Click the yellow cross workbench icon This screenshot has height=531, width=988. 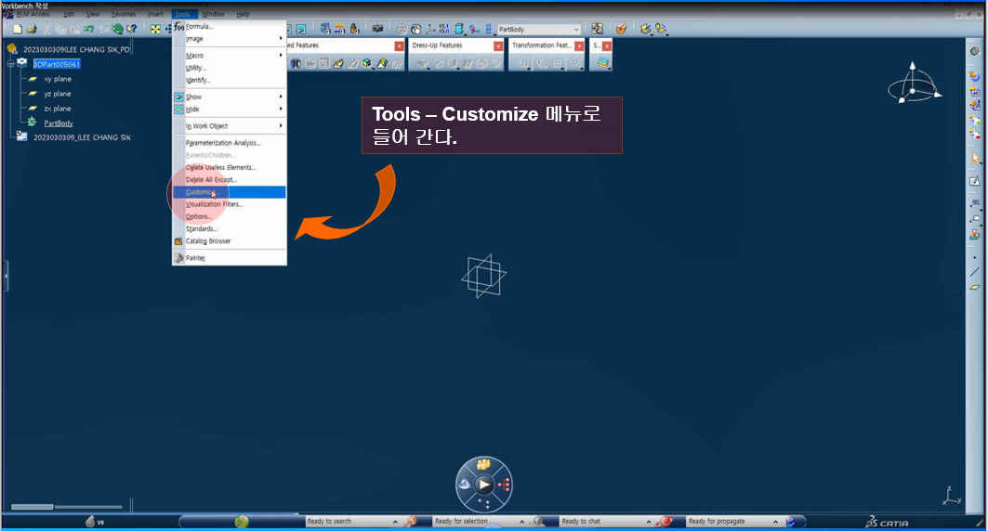point(155,29)
